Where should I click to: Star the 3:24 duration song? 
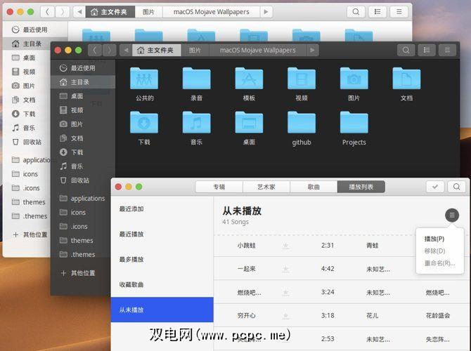point(286,293)
